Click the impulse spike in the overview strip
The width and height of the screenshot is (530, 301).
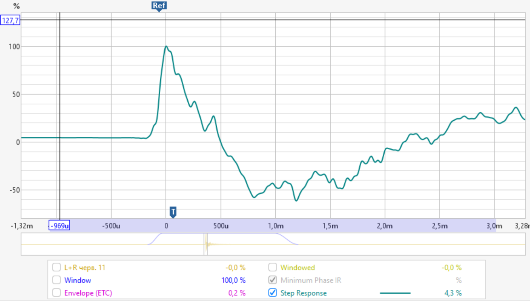coord(206,244)
